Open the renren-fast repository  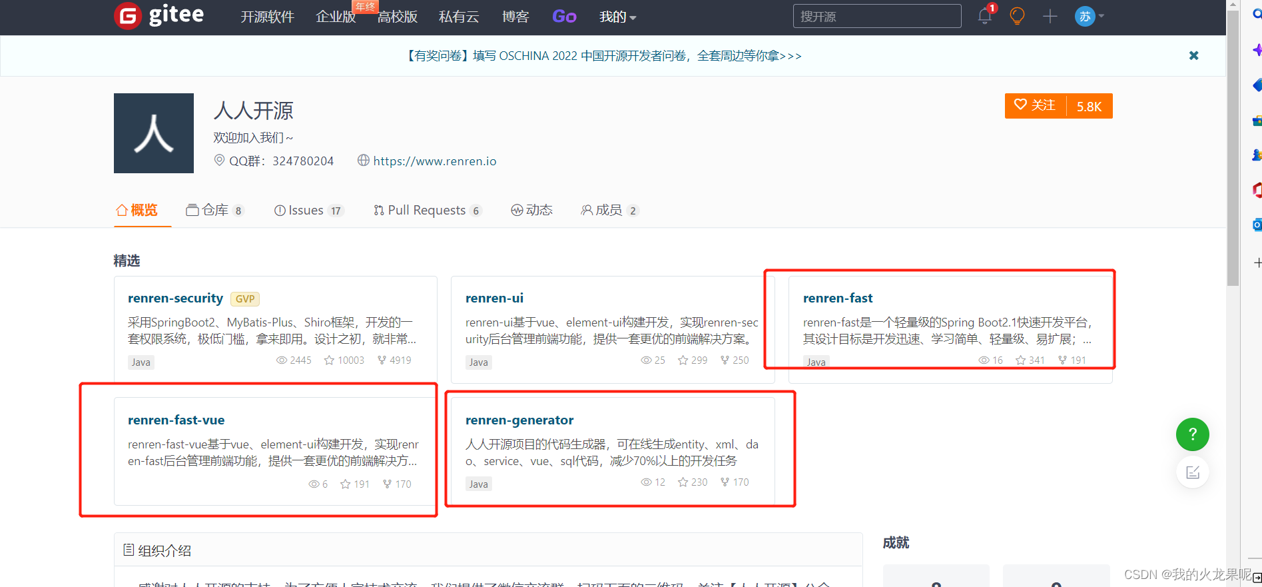tap(838, 298)
